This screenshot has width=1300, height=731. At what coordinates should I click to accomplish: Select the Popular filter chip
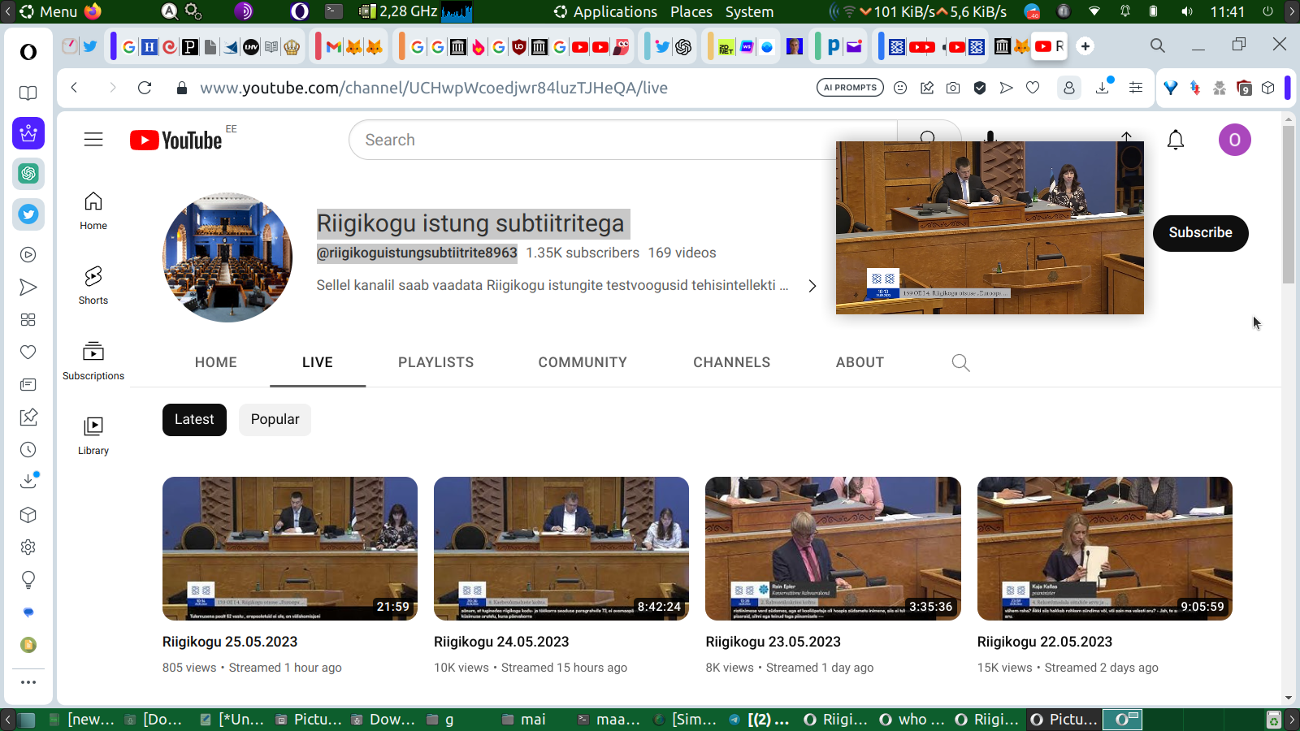pos(275,420)
